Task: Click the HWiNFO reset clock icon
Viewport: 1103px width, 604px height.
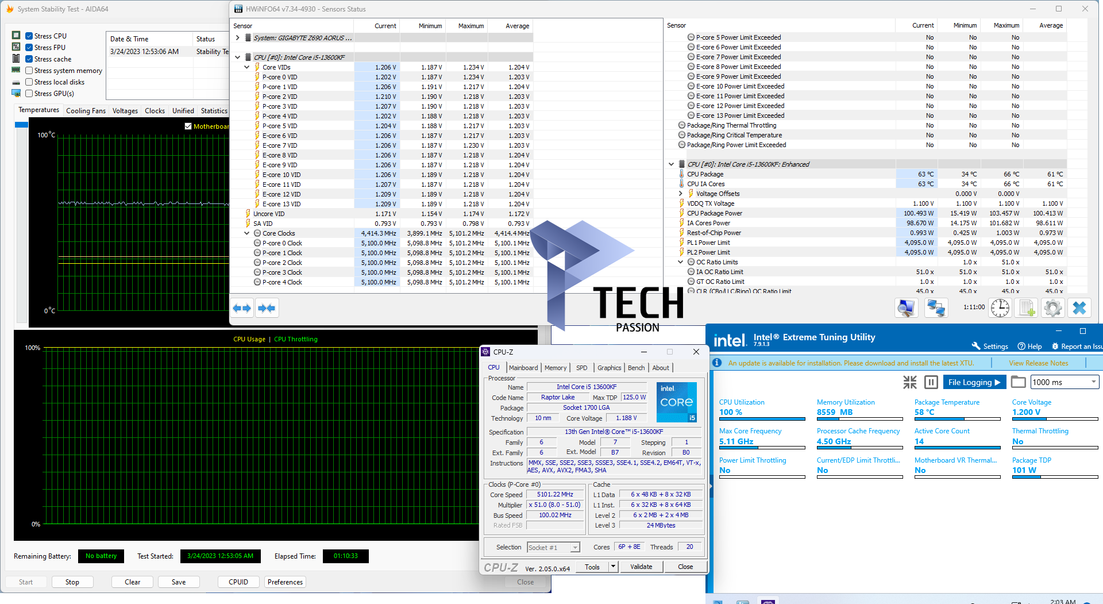Action: (x=1000, y=309)
